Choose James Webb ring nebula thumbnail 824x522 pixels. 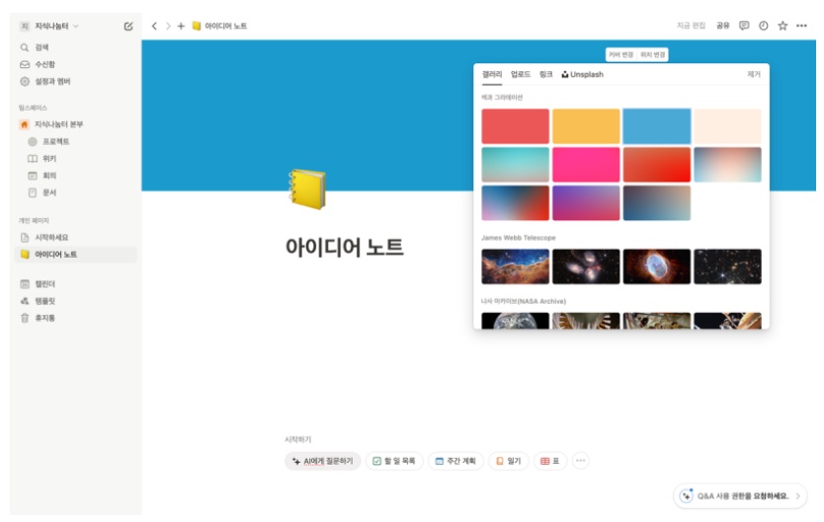click(657, 266)
